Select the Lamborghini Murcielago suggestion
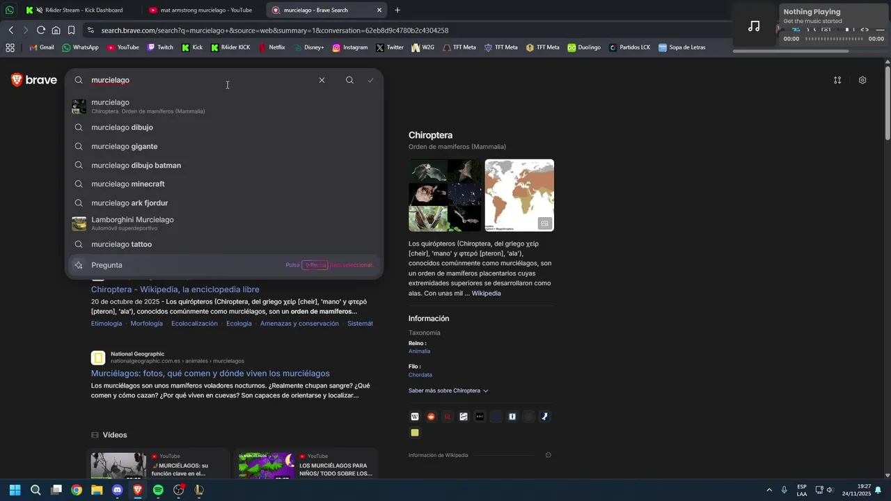891x501 pixels. click(x=224, y=223)
